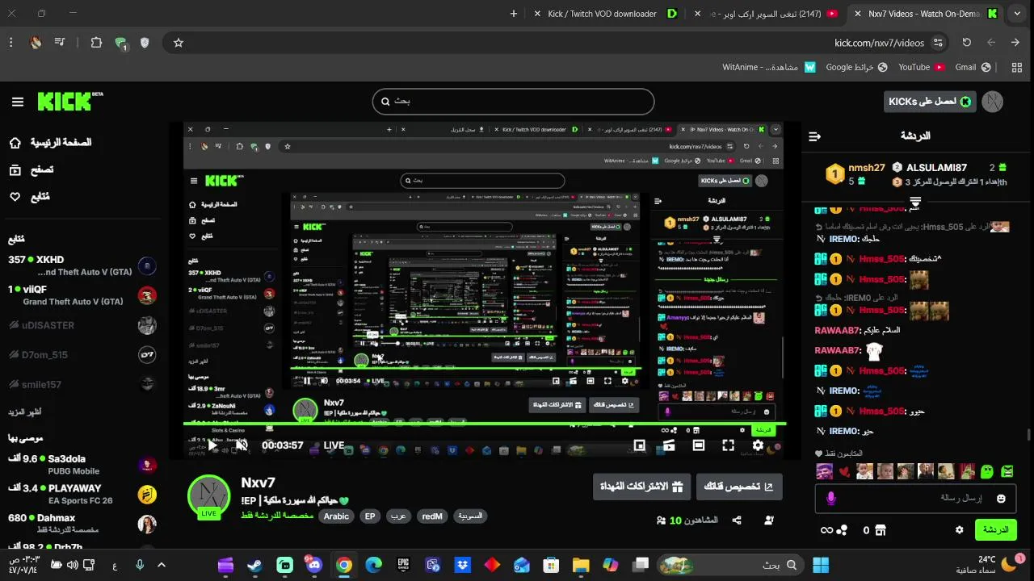
Task: Unmute the video player volume
Action: coord(242,445)
